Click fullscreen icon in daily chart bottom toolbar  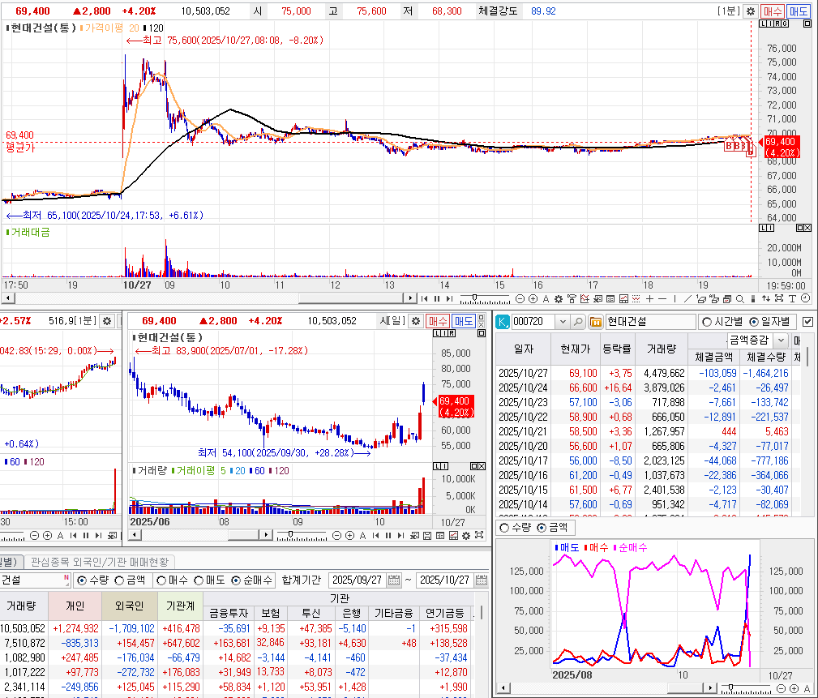(479, 536)
